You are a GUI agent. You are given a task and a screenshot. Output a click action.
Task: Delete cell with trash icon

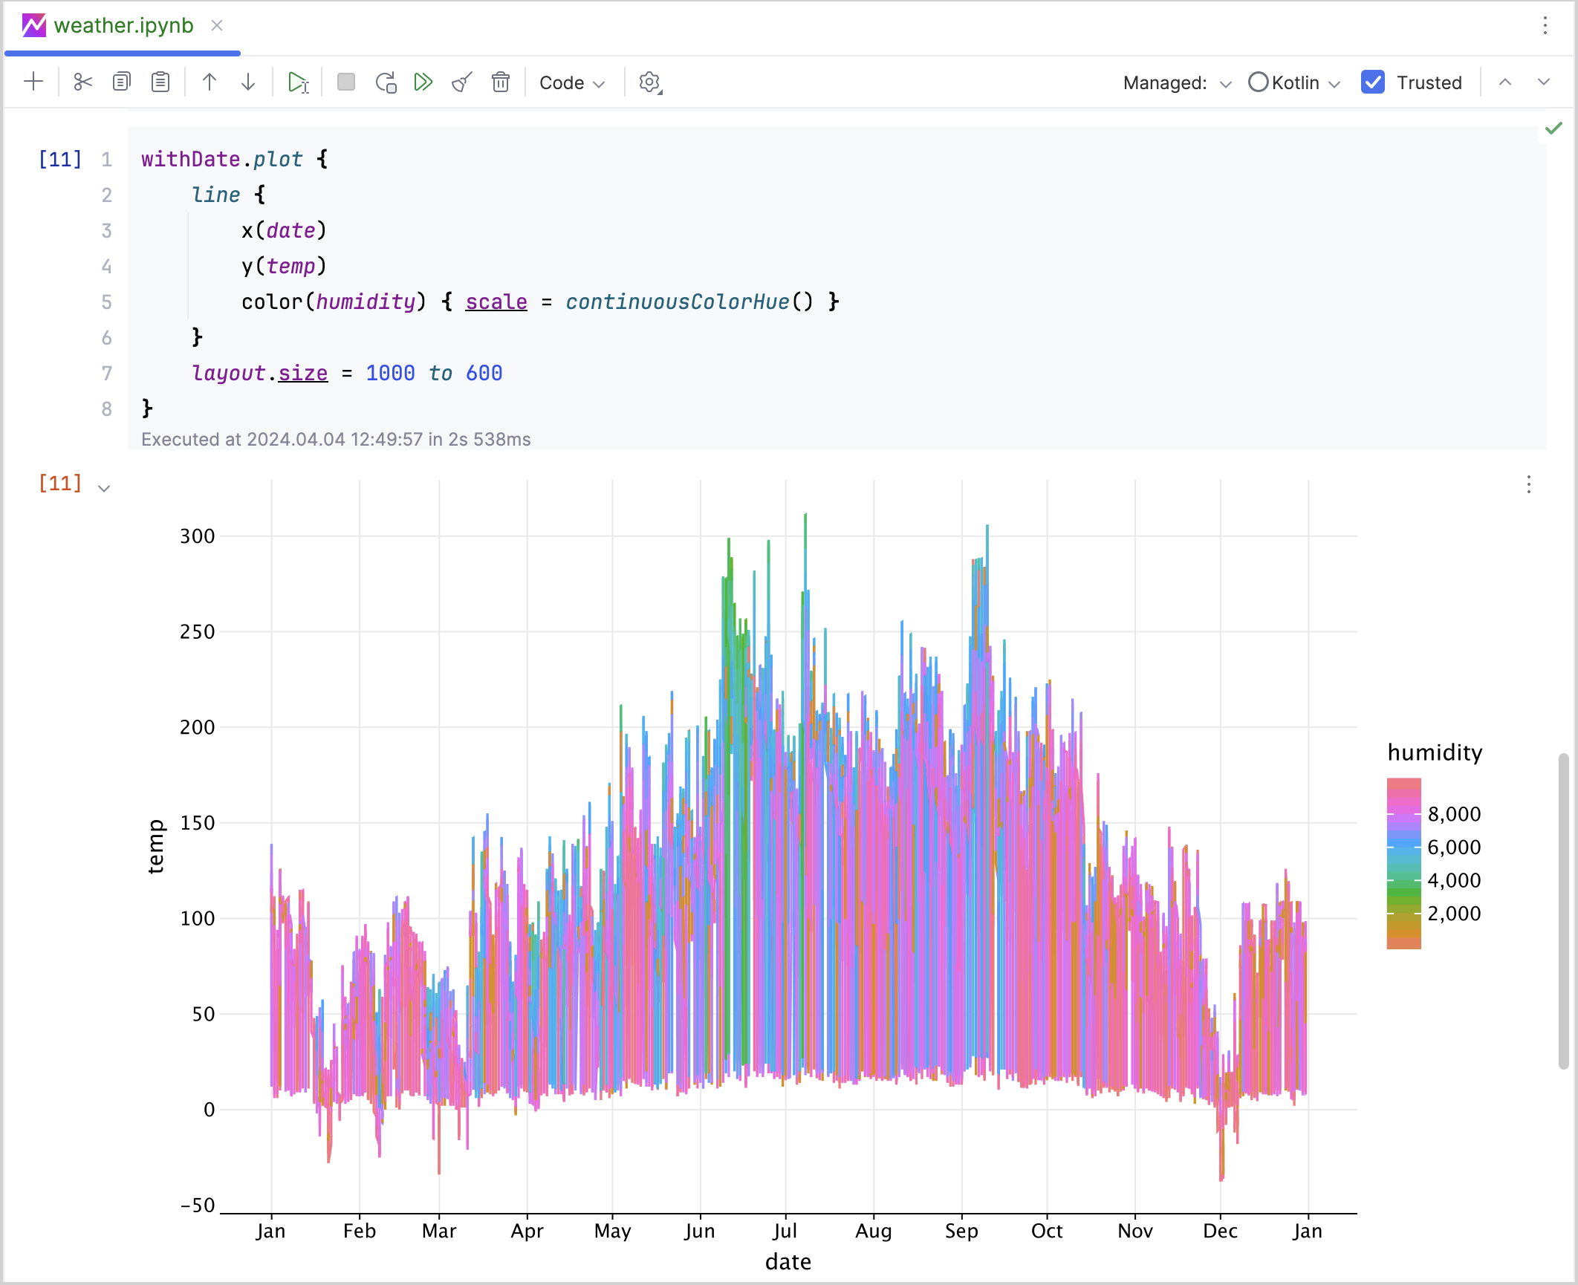pos(501,82)
